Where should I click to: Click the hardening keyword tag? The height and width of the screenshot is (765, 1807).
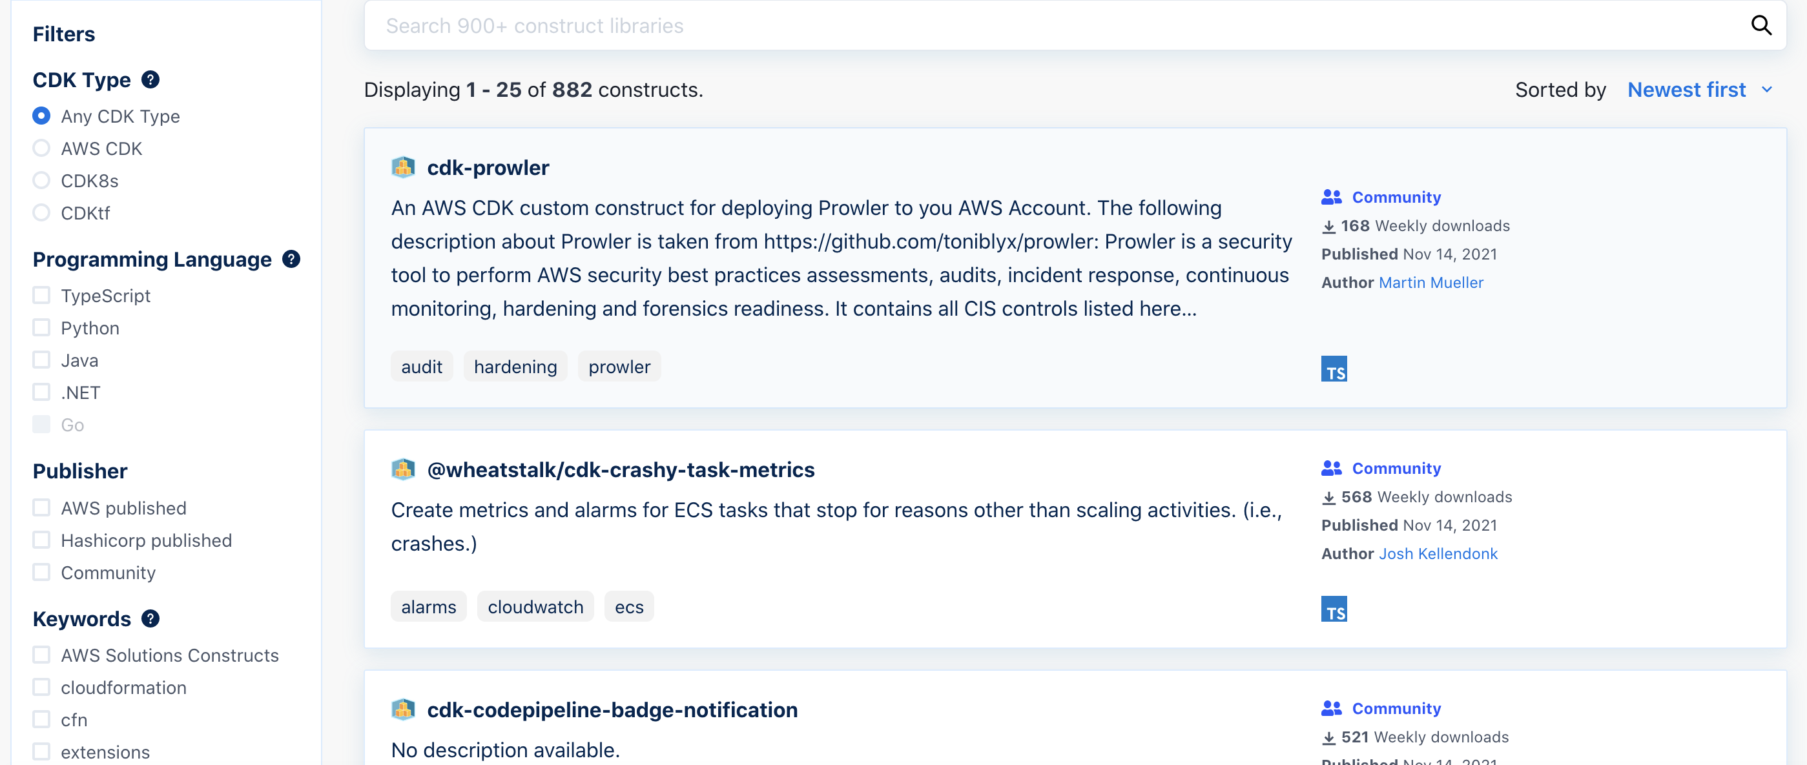pyautogui.click(x=515, y=367)
